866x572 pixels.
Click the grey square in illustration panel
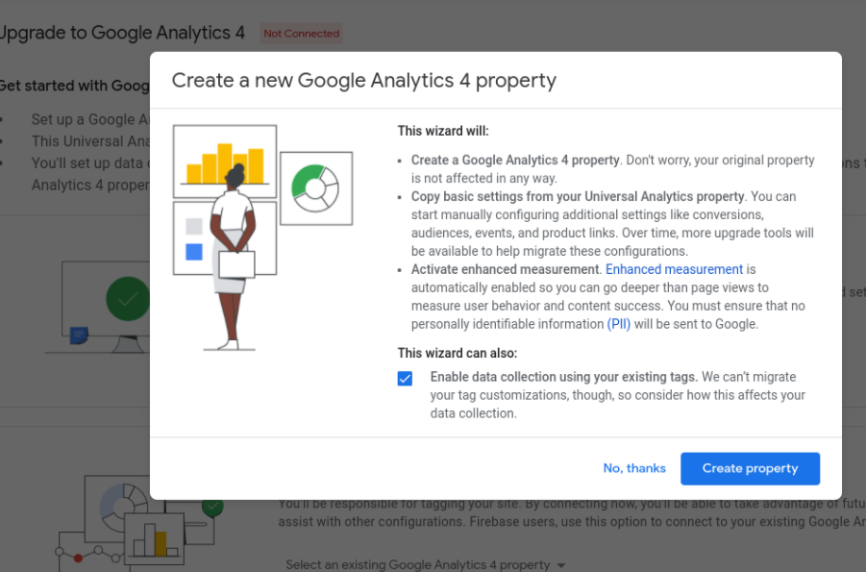point(194,226)
